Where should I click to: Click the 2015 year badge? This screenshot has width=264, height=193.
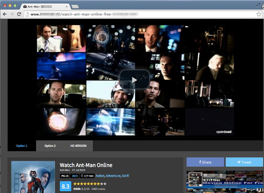[x=75, y=176]
